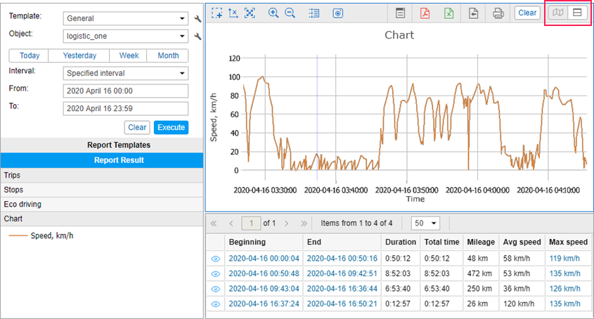
Task: Clear the report using the toolbar Clear button
Action: click(x=527, y=13)
